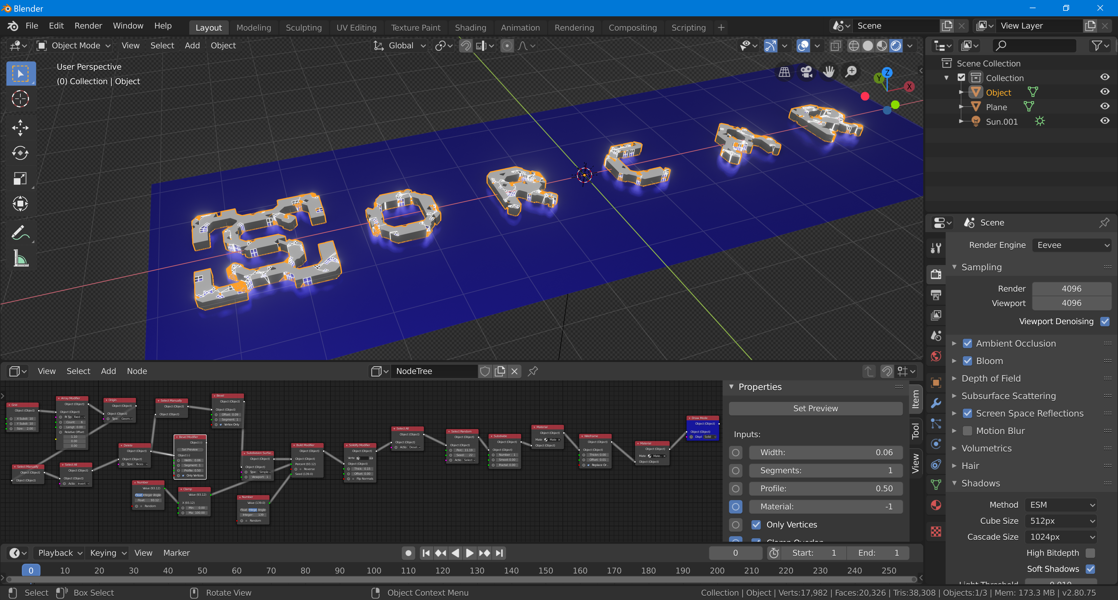Viewport: 1118px width, 600px height.
Task: Switch to the Shading workspace tab
Action: pyautogui.click(x=470, y=27)
